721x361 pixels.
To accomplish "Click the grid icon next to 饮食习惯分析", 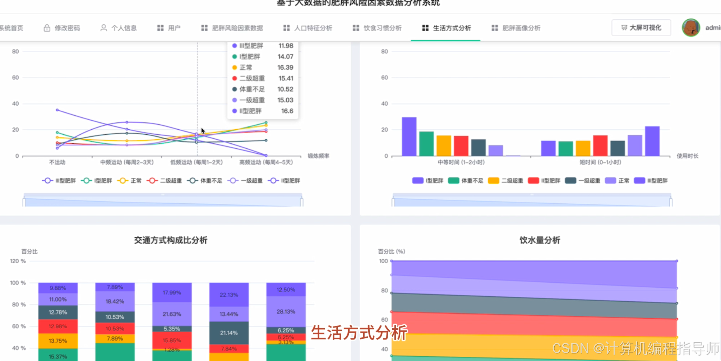I will (355, 28).
